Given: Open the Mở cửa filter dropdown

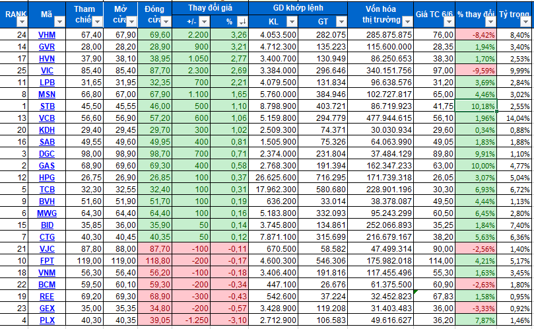Looking at the screenshot, I should 132,22.
